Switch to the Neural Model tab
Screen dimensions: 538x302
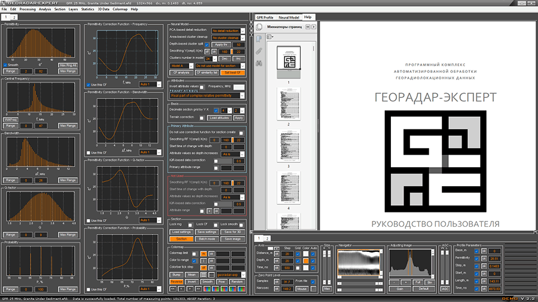(x=289, y=17)
